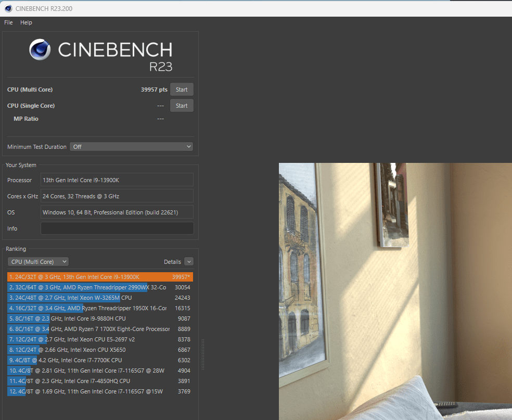This screenshot has height=420, width=512.
Task: Expand the ranking Details dropdown arrow
Action: point(189,262)
